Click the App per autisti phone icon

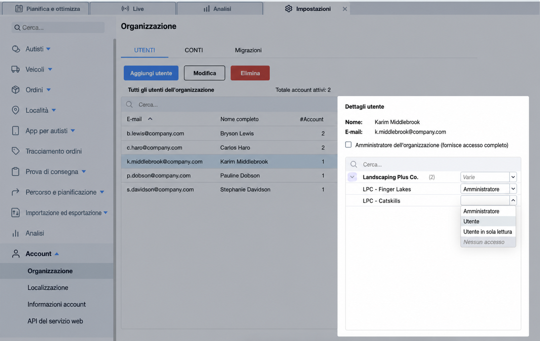click(15, 131)
